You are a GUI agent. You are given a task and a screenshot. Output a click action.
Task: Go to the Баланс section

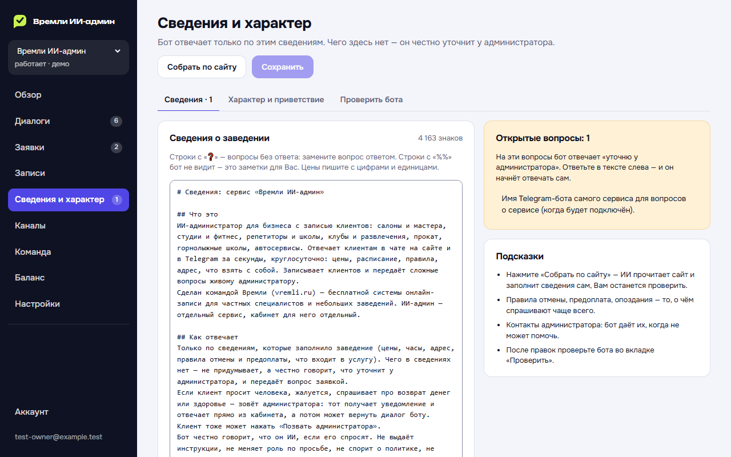tap(69, 278)
